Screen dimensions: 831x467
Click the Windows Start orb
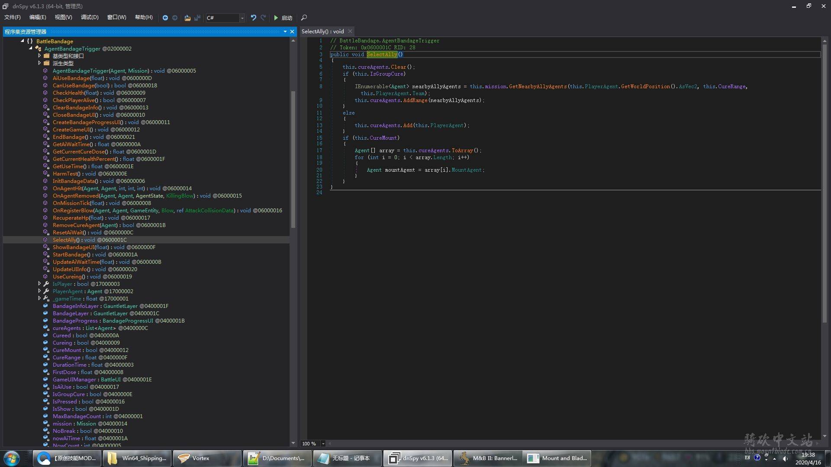pos(12,458)
